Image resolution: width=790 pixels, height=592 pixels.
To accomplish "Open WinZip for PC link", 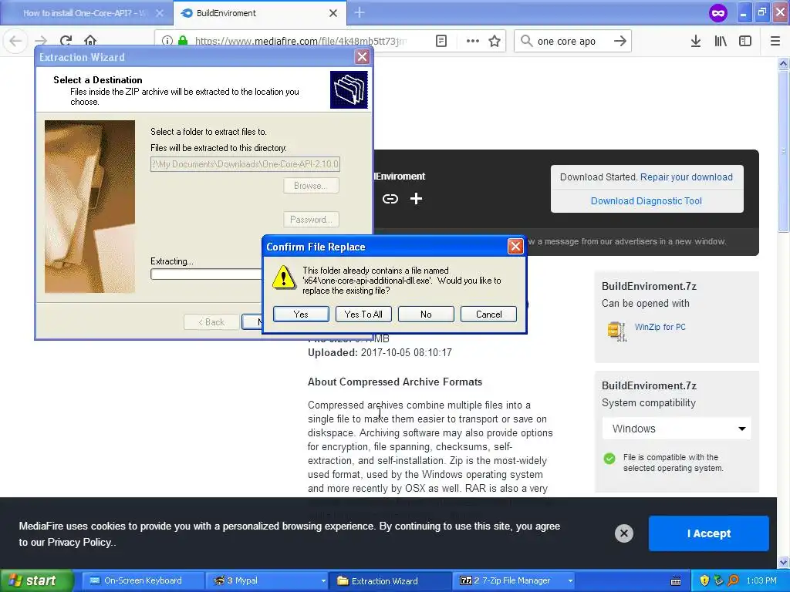I will (x=660, y=327).
